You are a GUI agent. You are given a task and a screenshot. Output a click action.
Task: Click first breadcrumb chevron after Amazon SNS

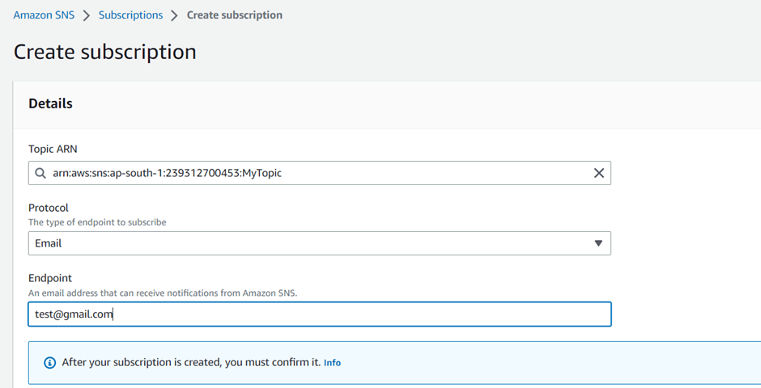click(x=87, y=15)
